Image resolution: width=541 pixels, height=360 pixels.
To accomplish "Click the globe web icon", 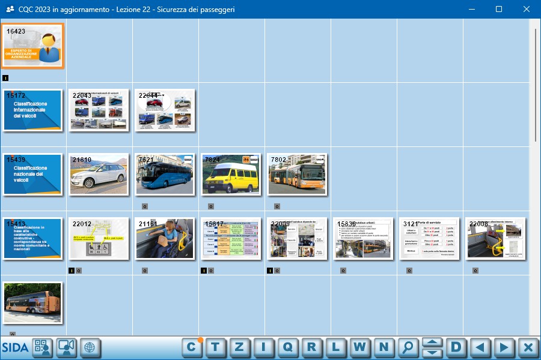I will coord(90,347).
